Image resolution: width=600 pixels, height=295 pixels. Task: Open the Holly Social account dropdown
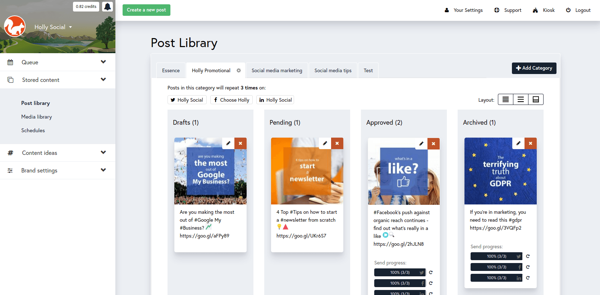[53, 27]
